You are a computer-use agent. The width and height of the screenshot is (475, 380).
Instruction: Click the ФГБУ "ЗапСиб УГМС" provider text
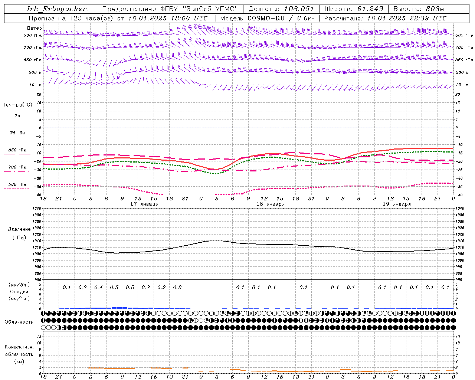click(x=199, y=9)
